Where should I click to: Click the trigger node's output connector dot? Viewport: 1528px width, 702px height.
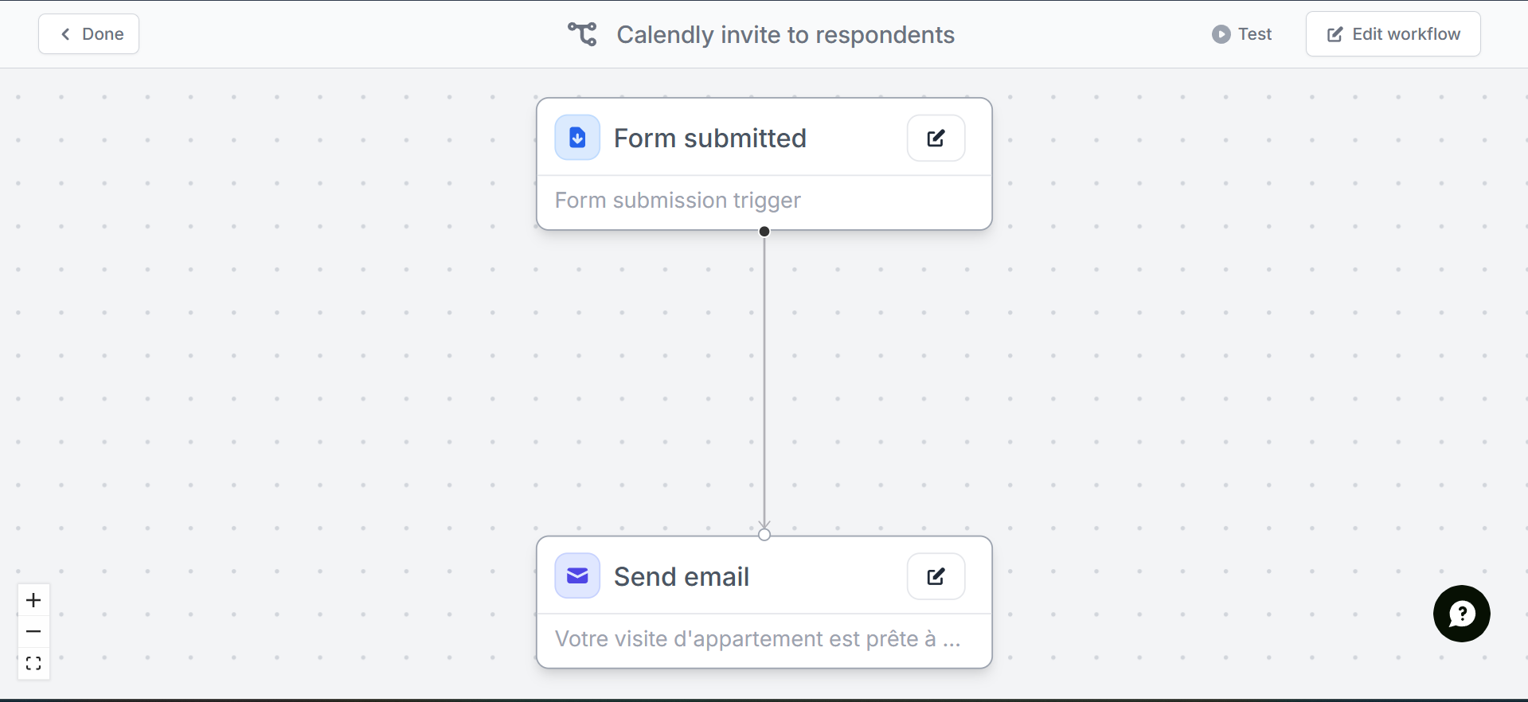(764, 232)
